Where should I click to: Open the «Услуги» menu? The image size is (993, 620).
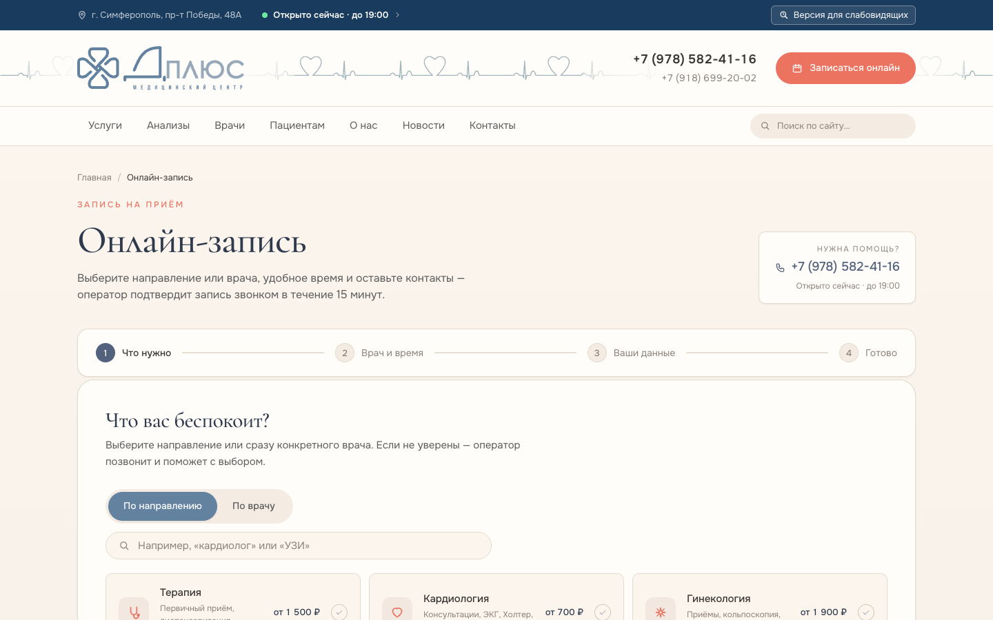[x=105, y=125]
